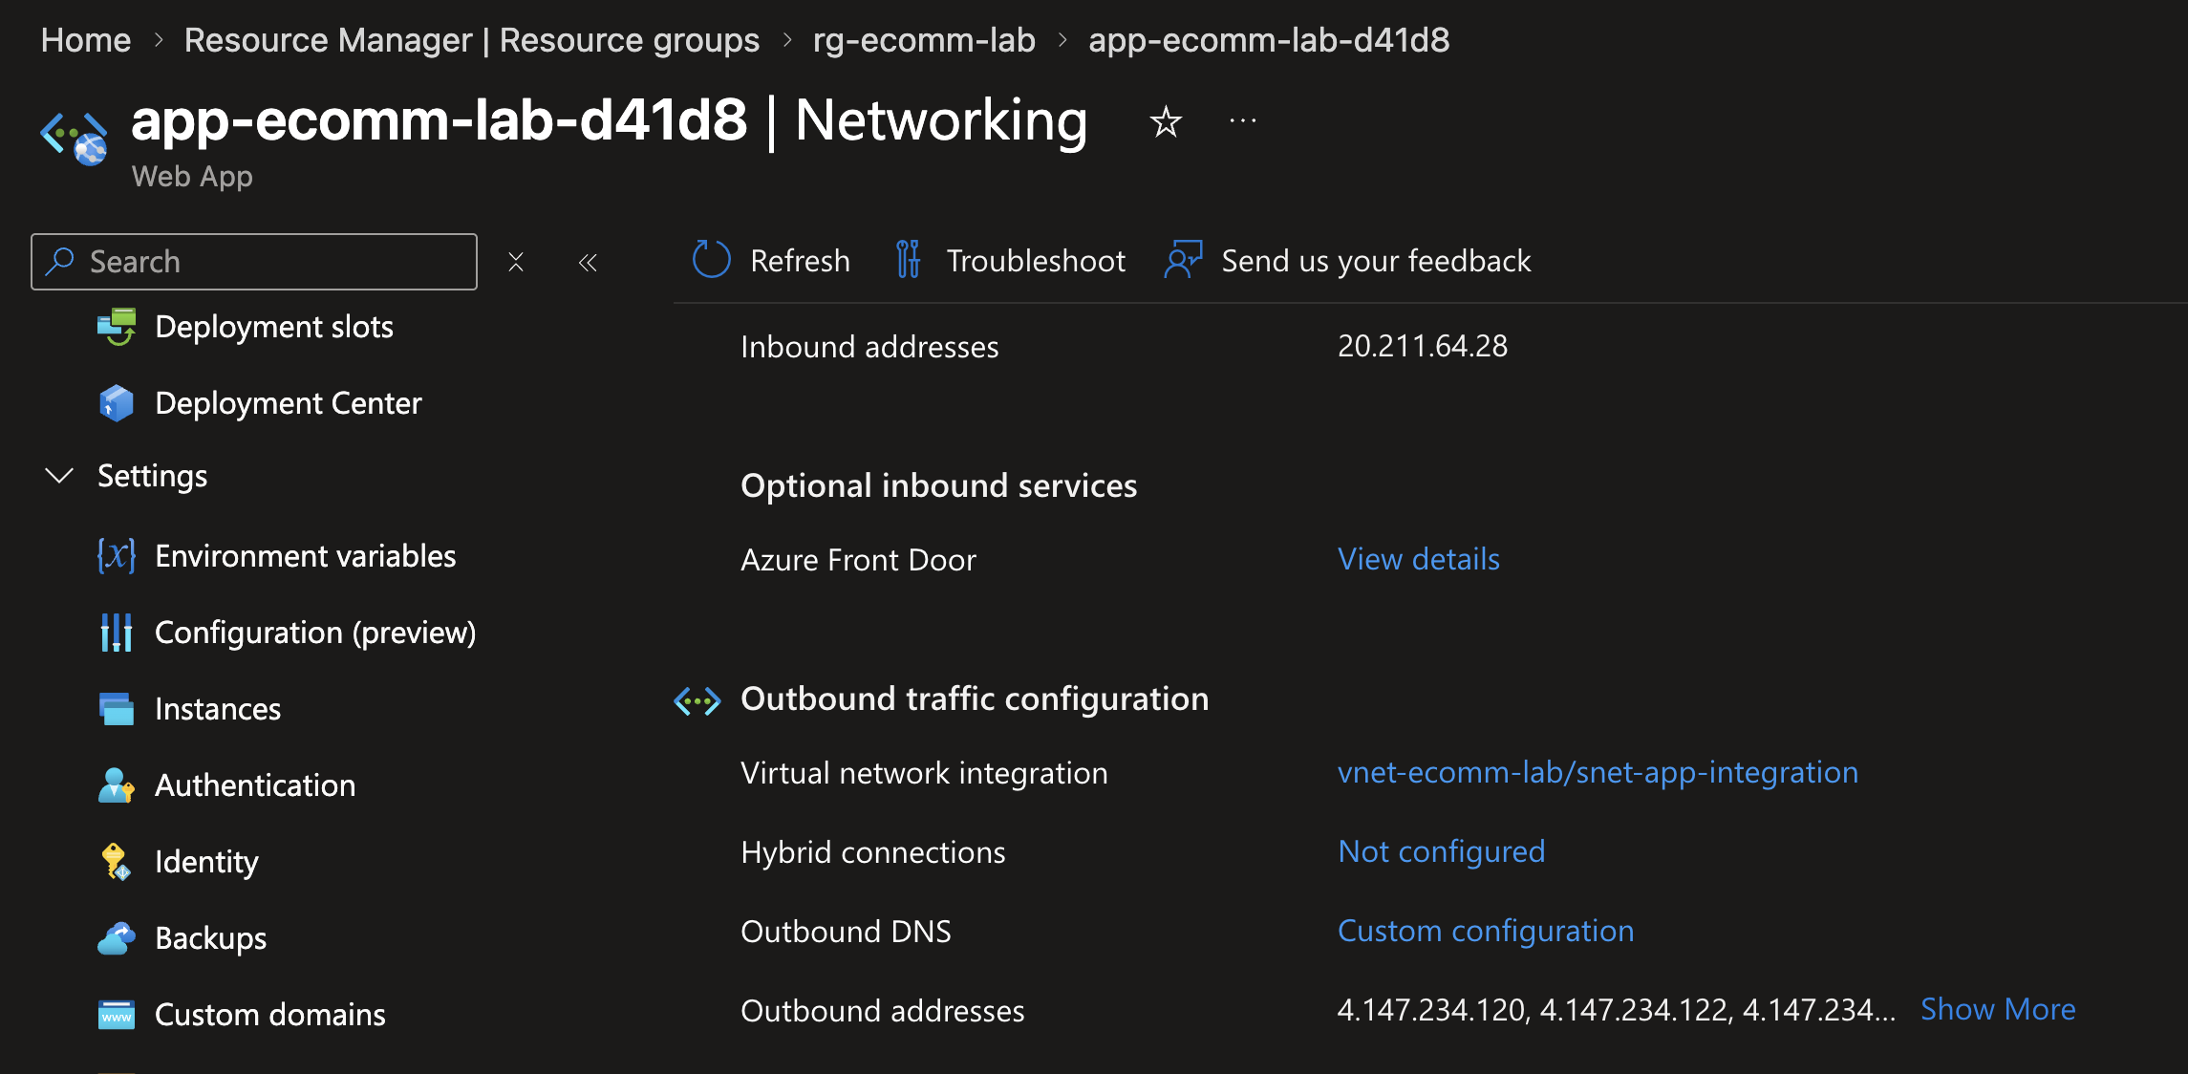Open Backups via the cloud icon
2188x1074 pixels.
[x=117, y=938]
